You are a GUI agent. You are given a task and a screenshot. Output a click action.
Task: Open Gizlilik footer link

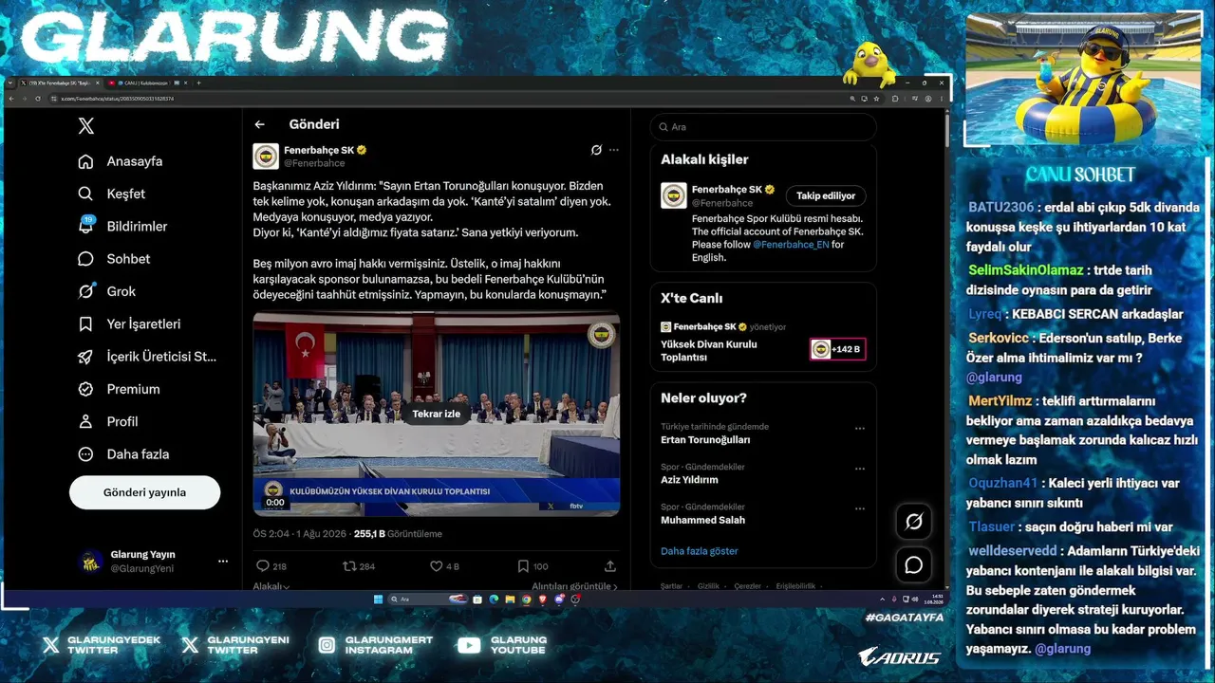(708, 586)
